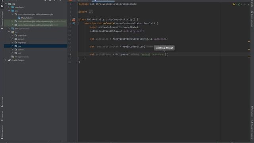Click the package declaration line text
254x143 pixels.
pyautogui.click(x=108, y=4)
